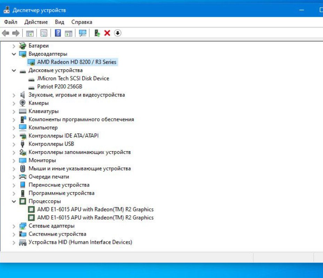Open the Вид menu

coord(60,22)
